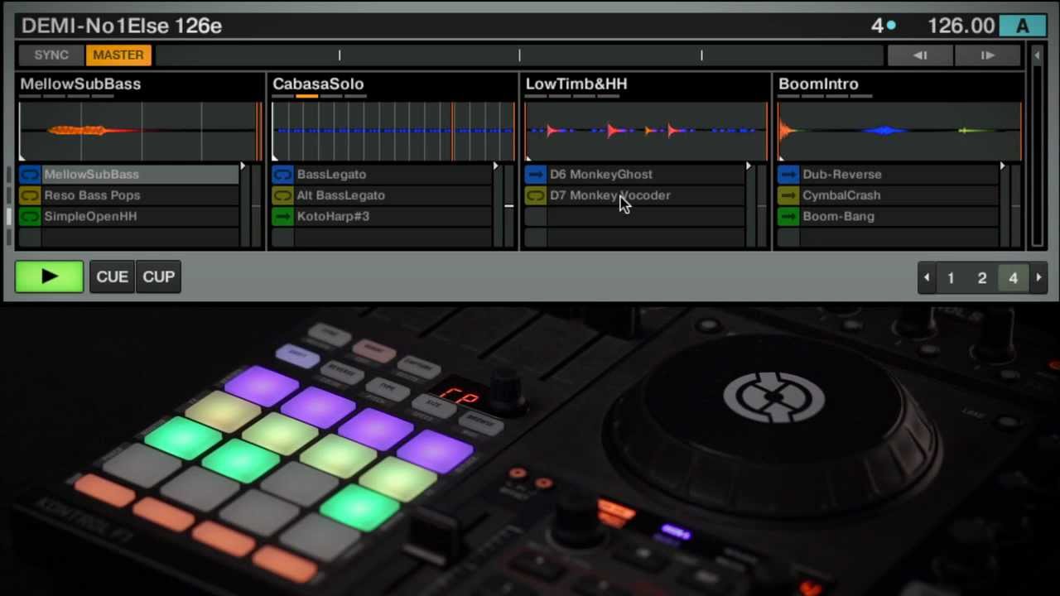Screen dimensions: 1060x596
Task: Start playback with the green play button
Action: (49, 276)
